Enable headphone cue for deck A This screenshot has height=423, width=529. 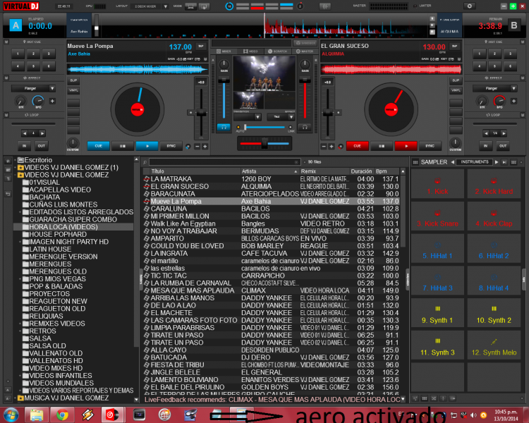coord(224,127)
